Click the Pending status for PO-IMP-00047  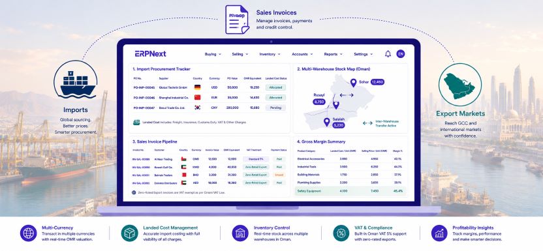click(x=275, y=108)
